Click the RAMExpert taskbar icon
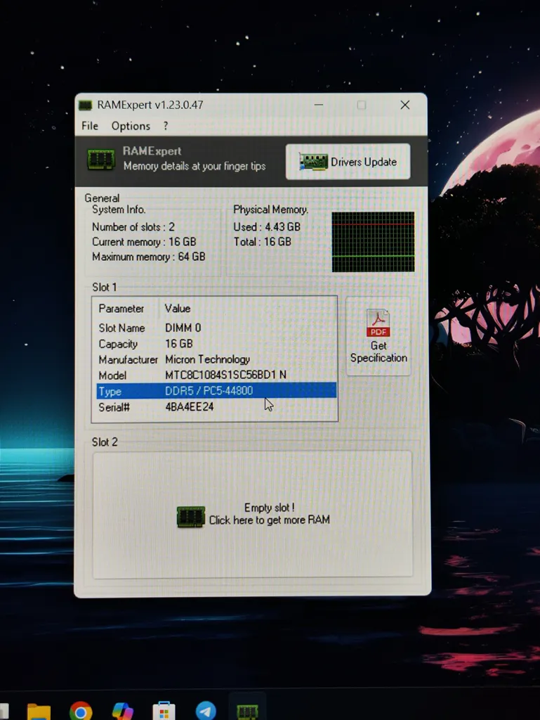This screenshot has width=540, height=720. [x=248, y=711]
